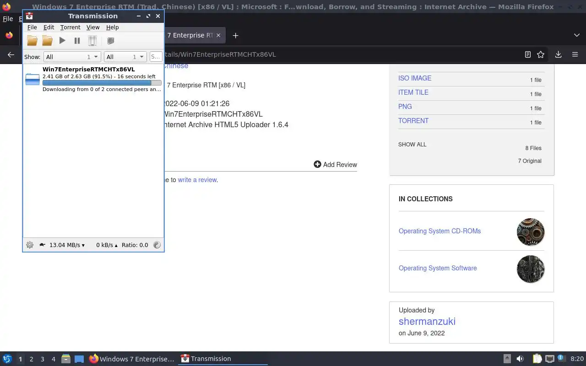Open Firefox File menu behind Transmission
This screenshot has width=586, height=366.
tap(8, 19)
